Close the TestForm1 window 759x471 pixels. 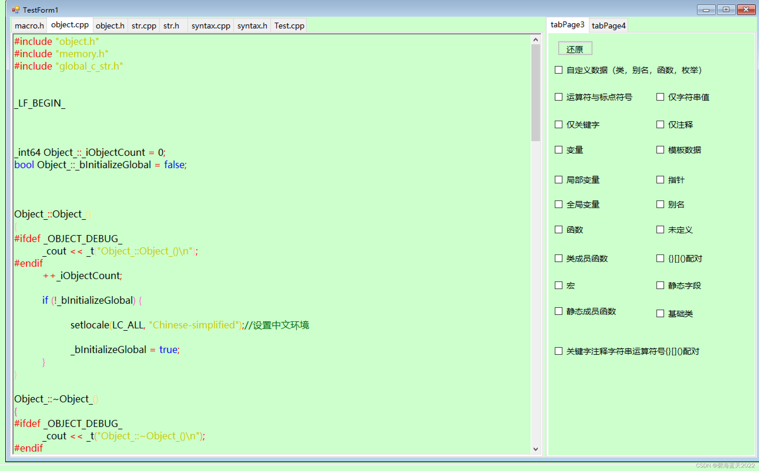pos(746,10)
